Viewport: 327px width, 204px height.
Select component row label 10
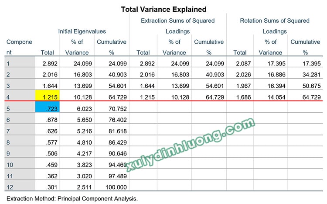[10, 165]
